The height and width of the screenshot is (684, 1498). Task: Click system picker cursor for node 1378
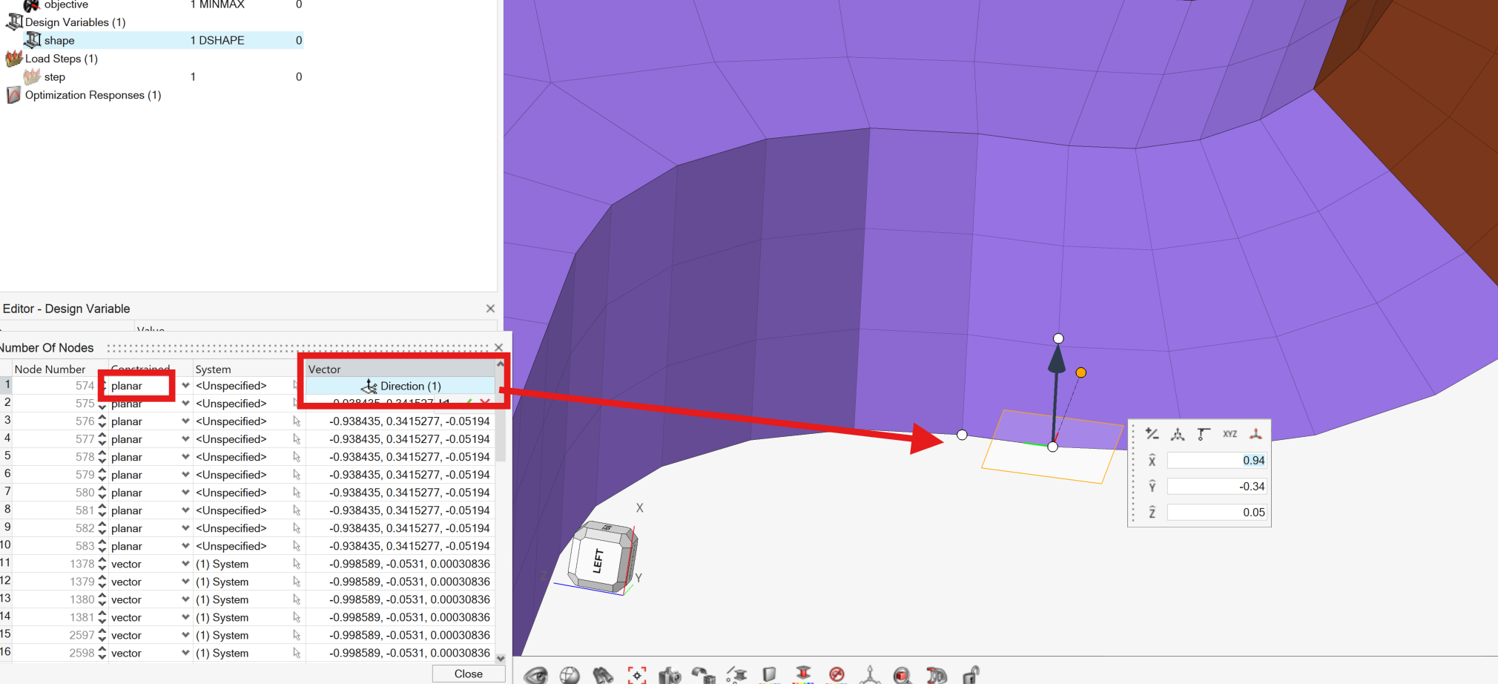(x=297, y=564)
